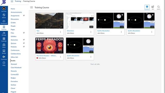Open the Home course menu item
Image resolution: width=165 pixels, height=93 pixels.
click(13, 9)
